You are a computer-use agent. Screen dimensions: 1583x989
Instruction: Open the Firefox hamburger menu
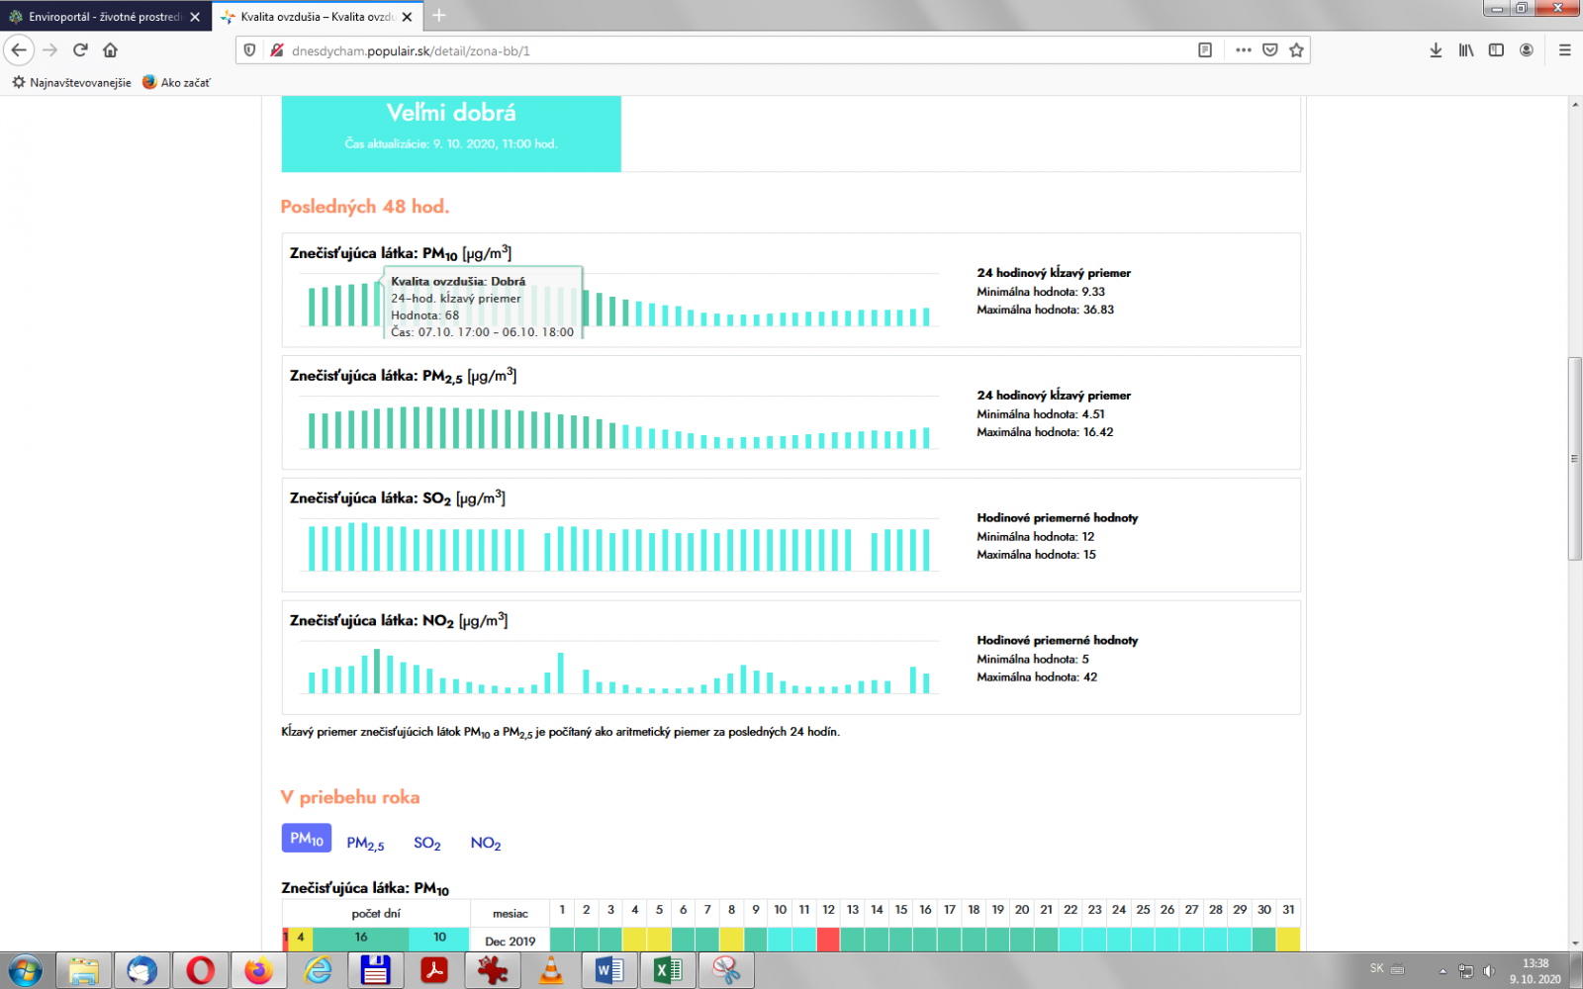[1564, 50]
